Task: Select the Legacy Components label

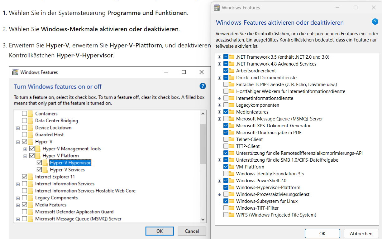Action: pyautogui.click(x=56, y=198)
